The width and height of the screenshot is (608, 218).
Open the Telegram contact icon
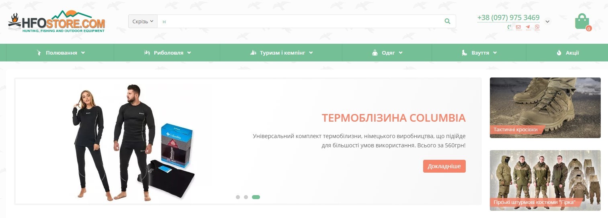coord(528,27)
